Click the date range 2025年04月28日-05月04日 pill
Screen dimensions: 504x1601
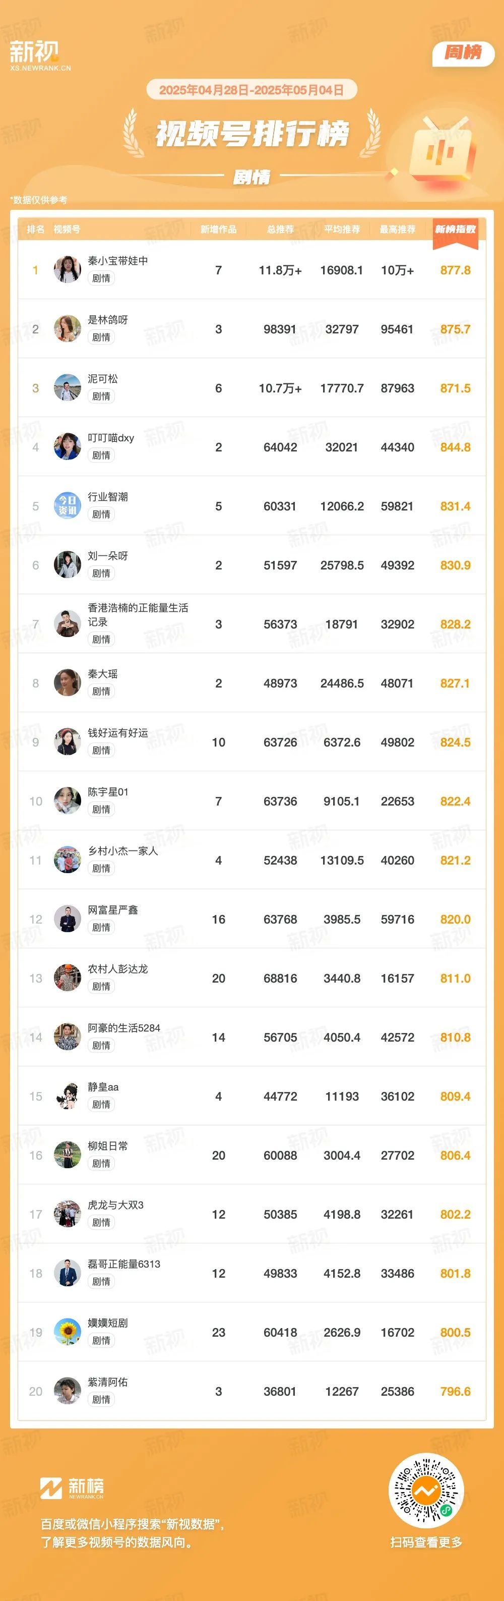point(251,90)
